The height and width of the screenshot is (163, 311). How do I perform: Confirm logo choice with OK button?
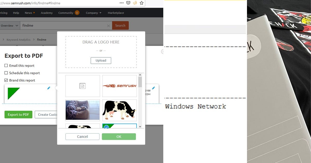tap(119, 137)
